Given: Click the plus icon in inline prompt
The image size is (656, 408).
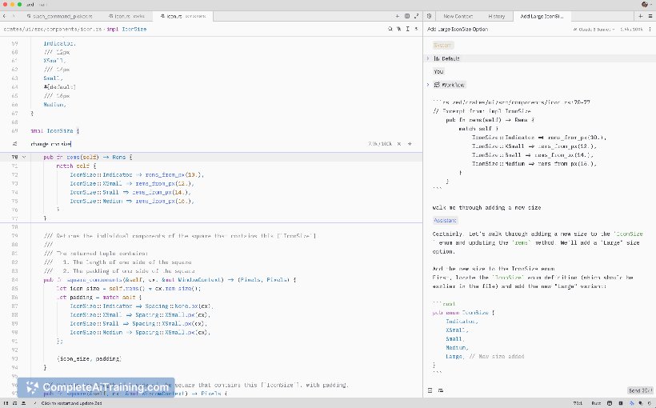Looking at the screenshot, I should (x=410, y=144).
